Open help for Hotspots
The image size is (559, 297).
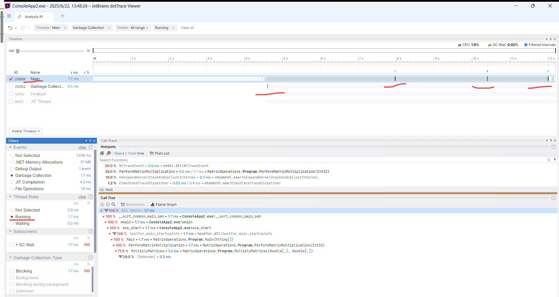(x=554, y=147)
